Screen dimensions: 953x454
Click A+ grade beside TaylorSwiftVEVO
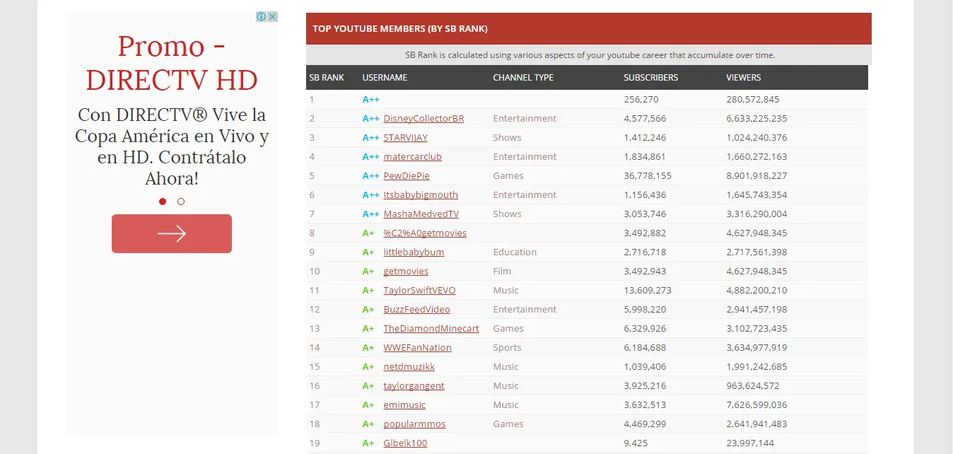368,290
